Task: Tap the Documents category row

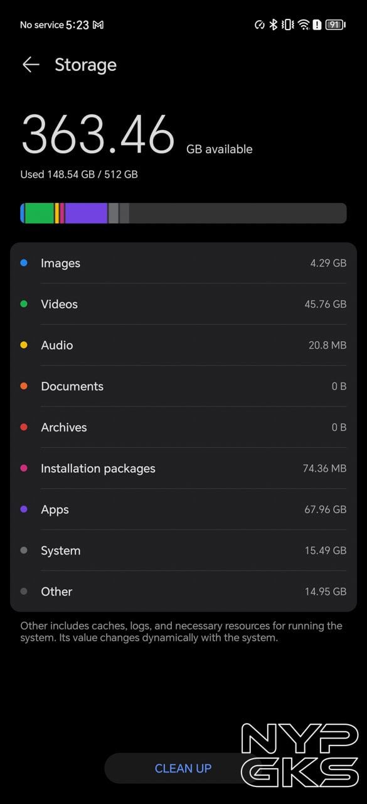Action: pos(183,386)
